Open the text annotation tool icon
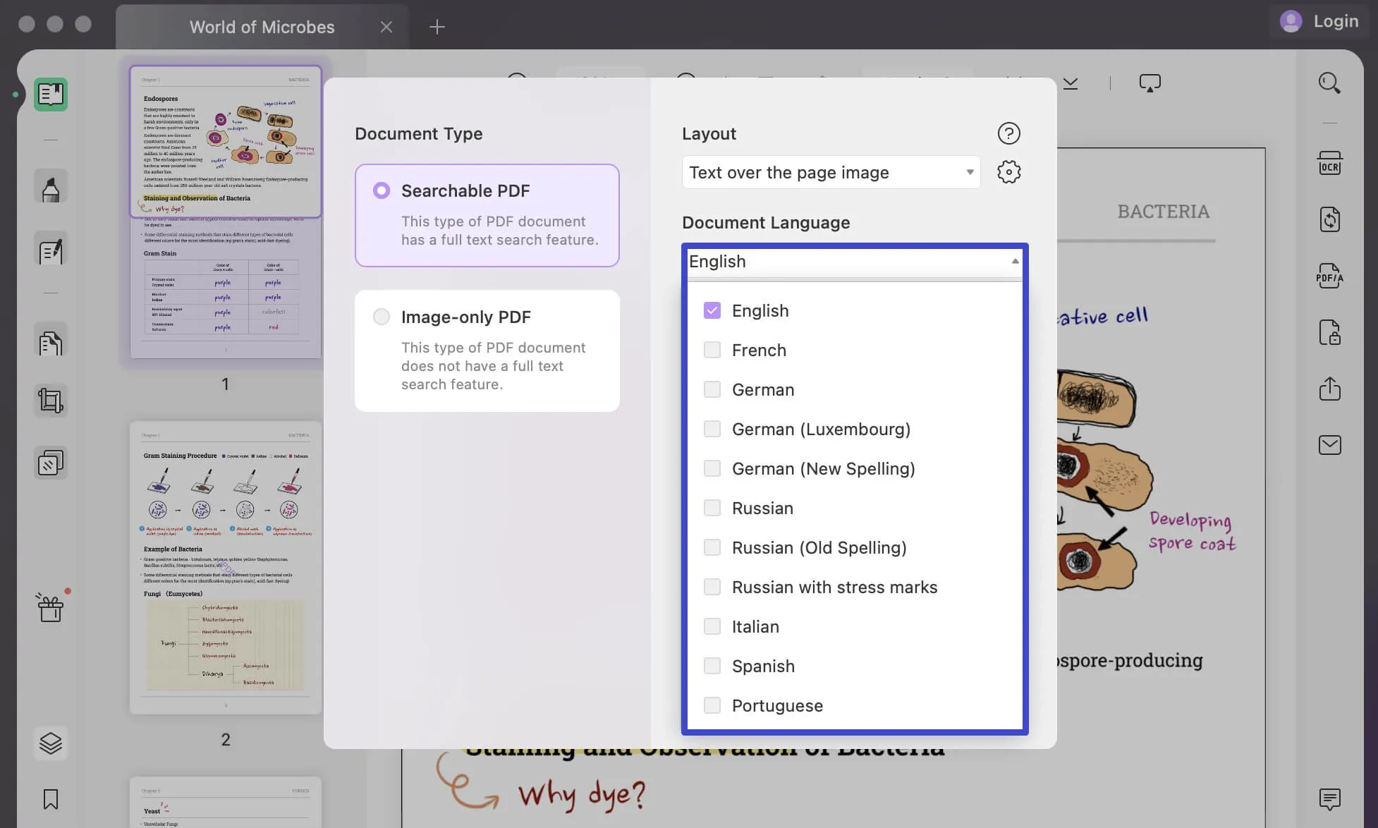 (x=50, y=252)
